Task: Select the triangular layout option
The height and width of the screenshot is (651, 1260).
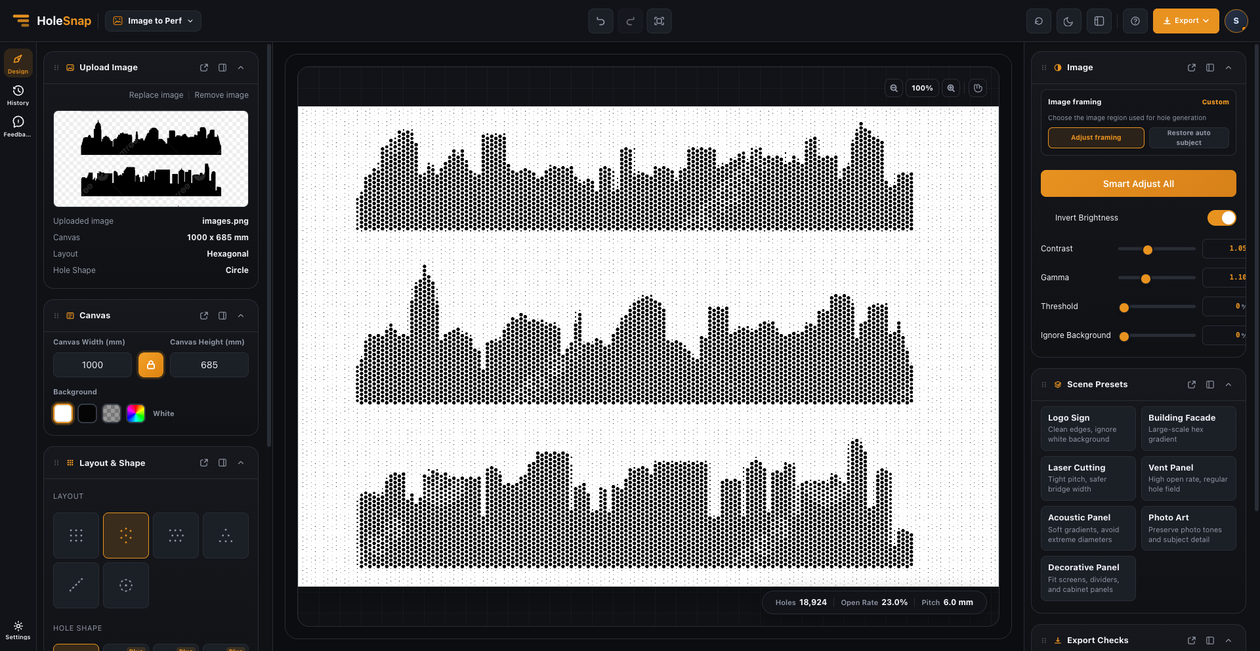Action: pos(226,535)
